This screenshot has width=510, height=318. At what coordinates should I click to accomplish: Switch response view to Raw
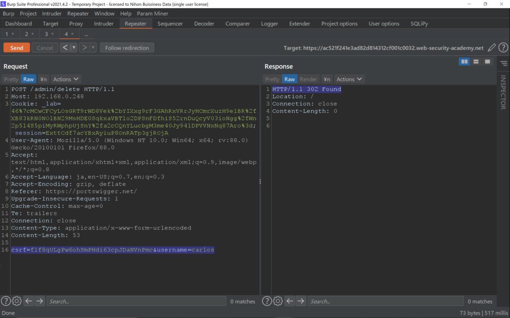(289, 79)
